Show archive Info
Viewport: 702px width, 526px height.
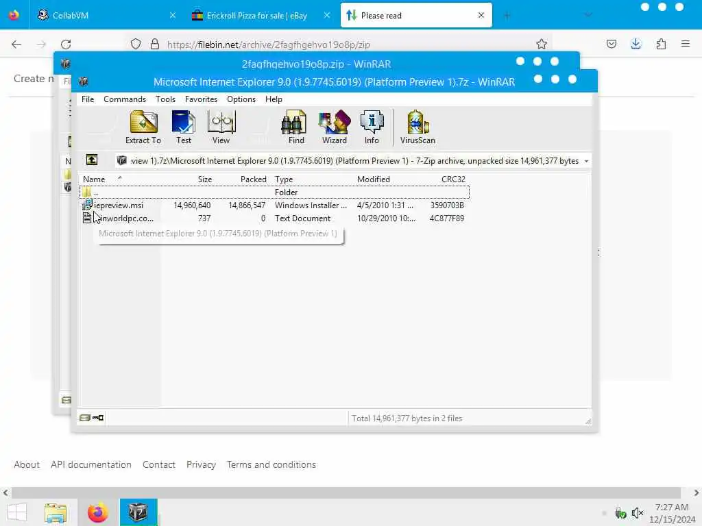[372, 127]
